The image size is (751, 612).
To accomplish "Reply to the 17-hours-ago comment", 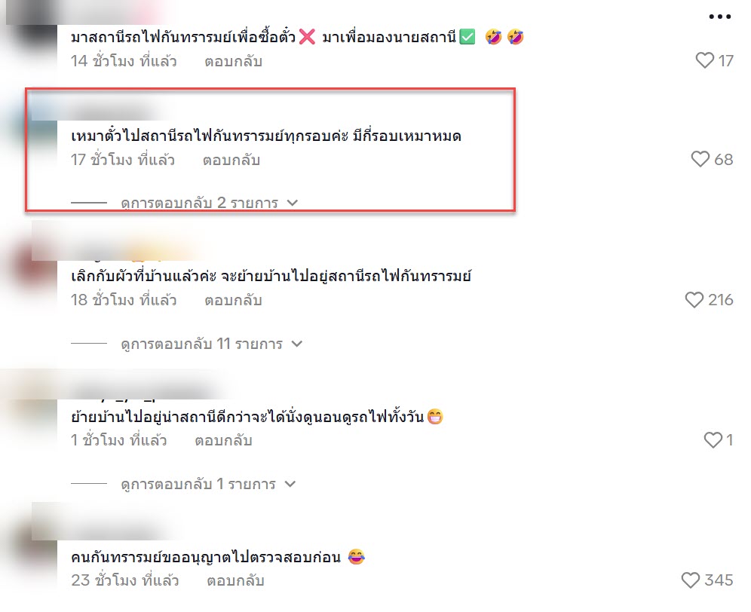I will tap(231, 160).
